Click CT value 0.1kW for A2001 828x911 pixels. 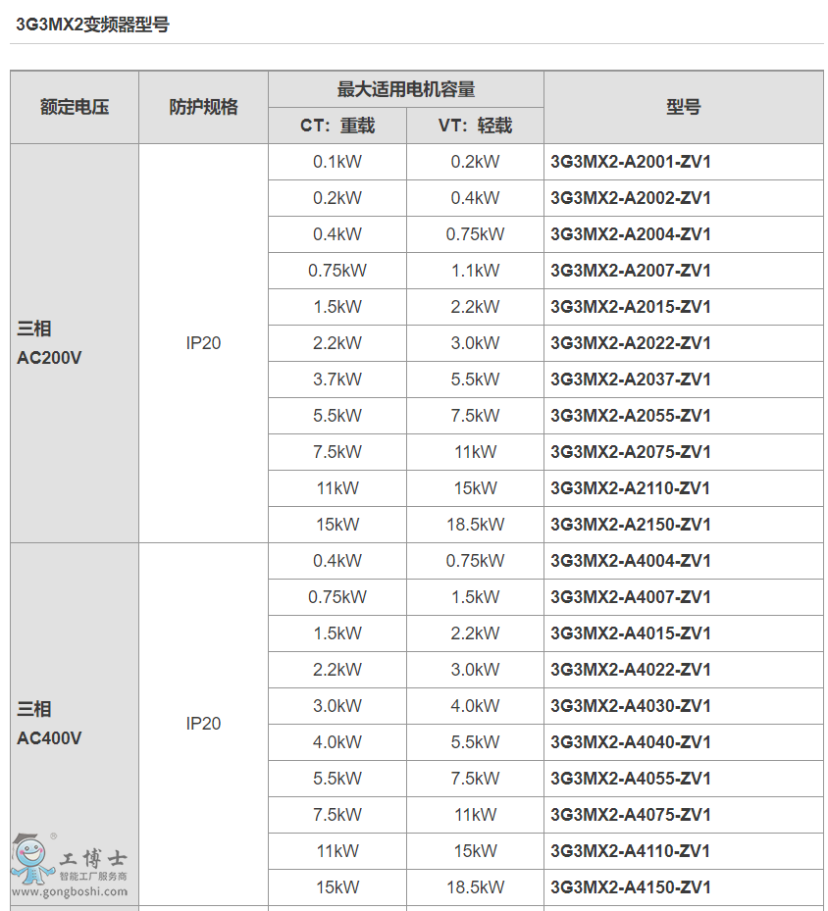coord(337,162)
